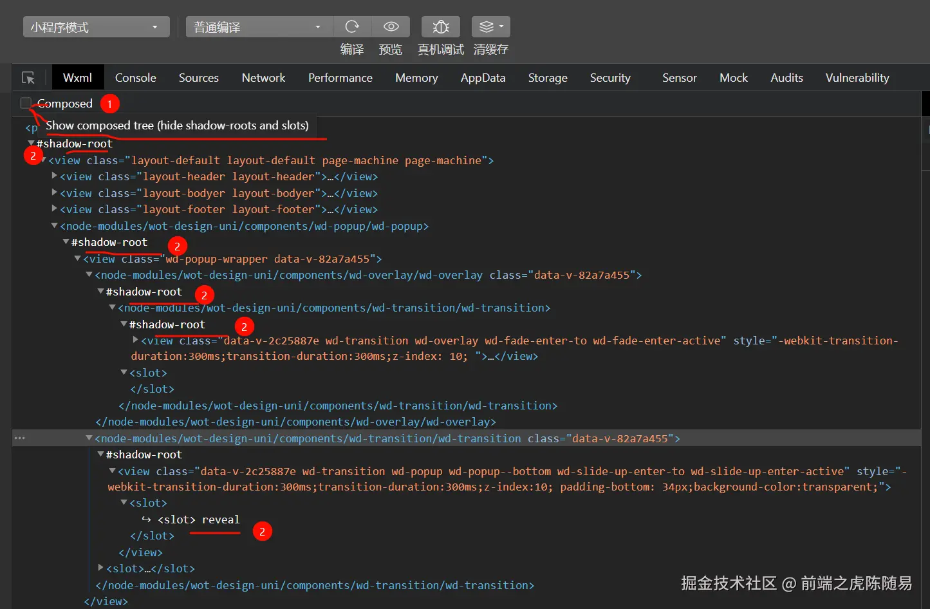Select the #shadow-root under wd-overlay node

(x=144, y=292)
